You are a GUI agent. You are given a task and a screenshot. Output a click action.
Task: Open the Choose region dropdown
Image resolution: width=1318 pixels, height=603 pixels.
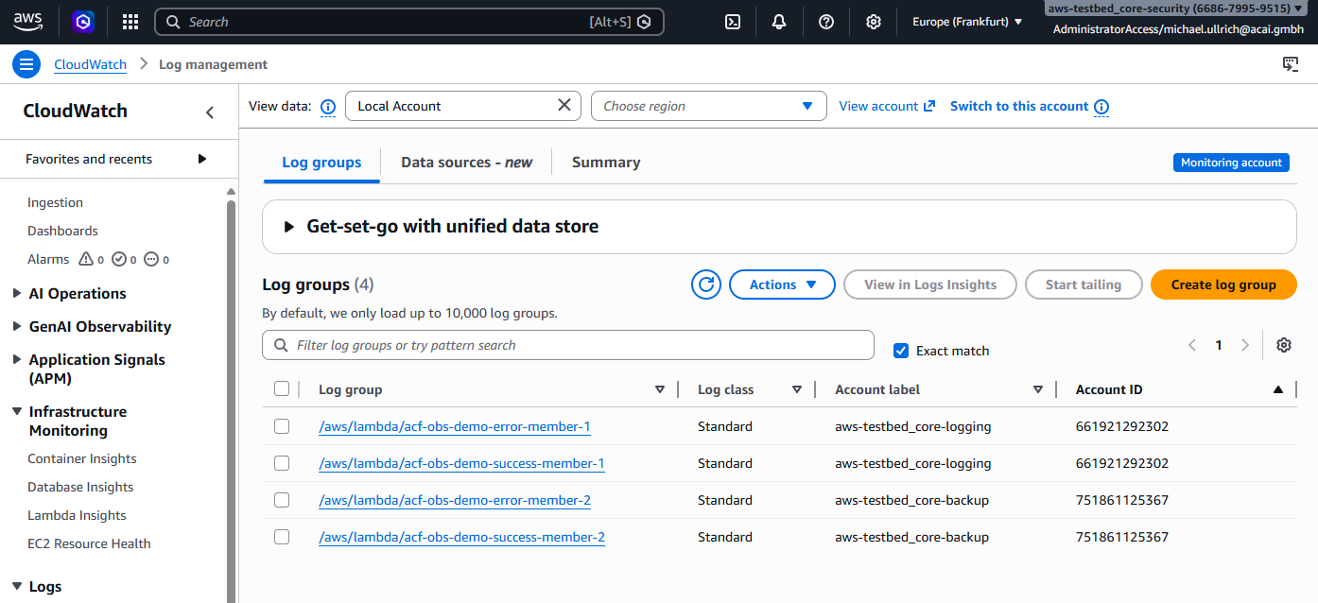coord(708,106)
